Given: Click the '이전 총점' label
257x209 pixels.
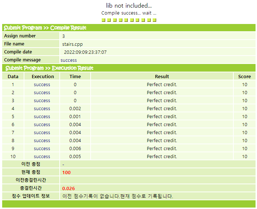Looking at the screenshot, I should pyautogui.click(x=31, y=164).
